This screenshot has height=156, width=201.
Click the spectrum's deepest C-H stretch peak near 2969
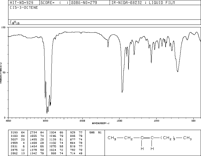(47, 113)
